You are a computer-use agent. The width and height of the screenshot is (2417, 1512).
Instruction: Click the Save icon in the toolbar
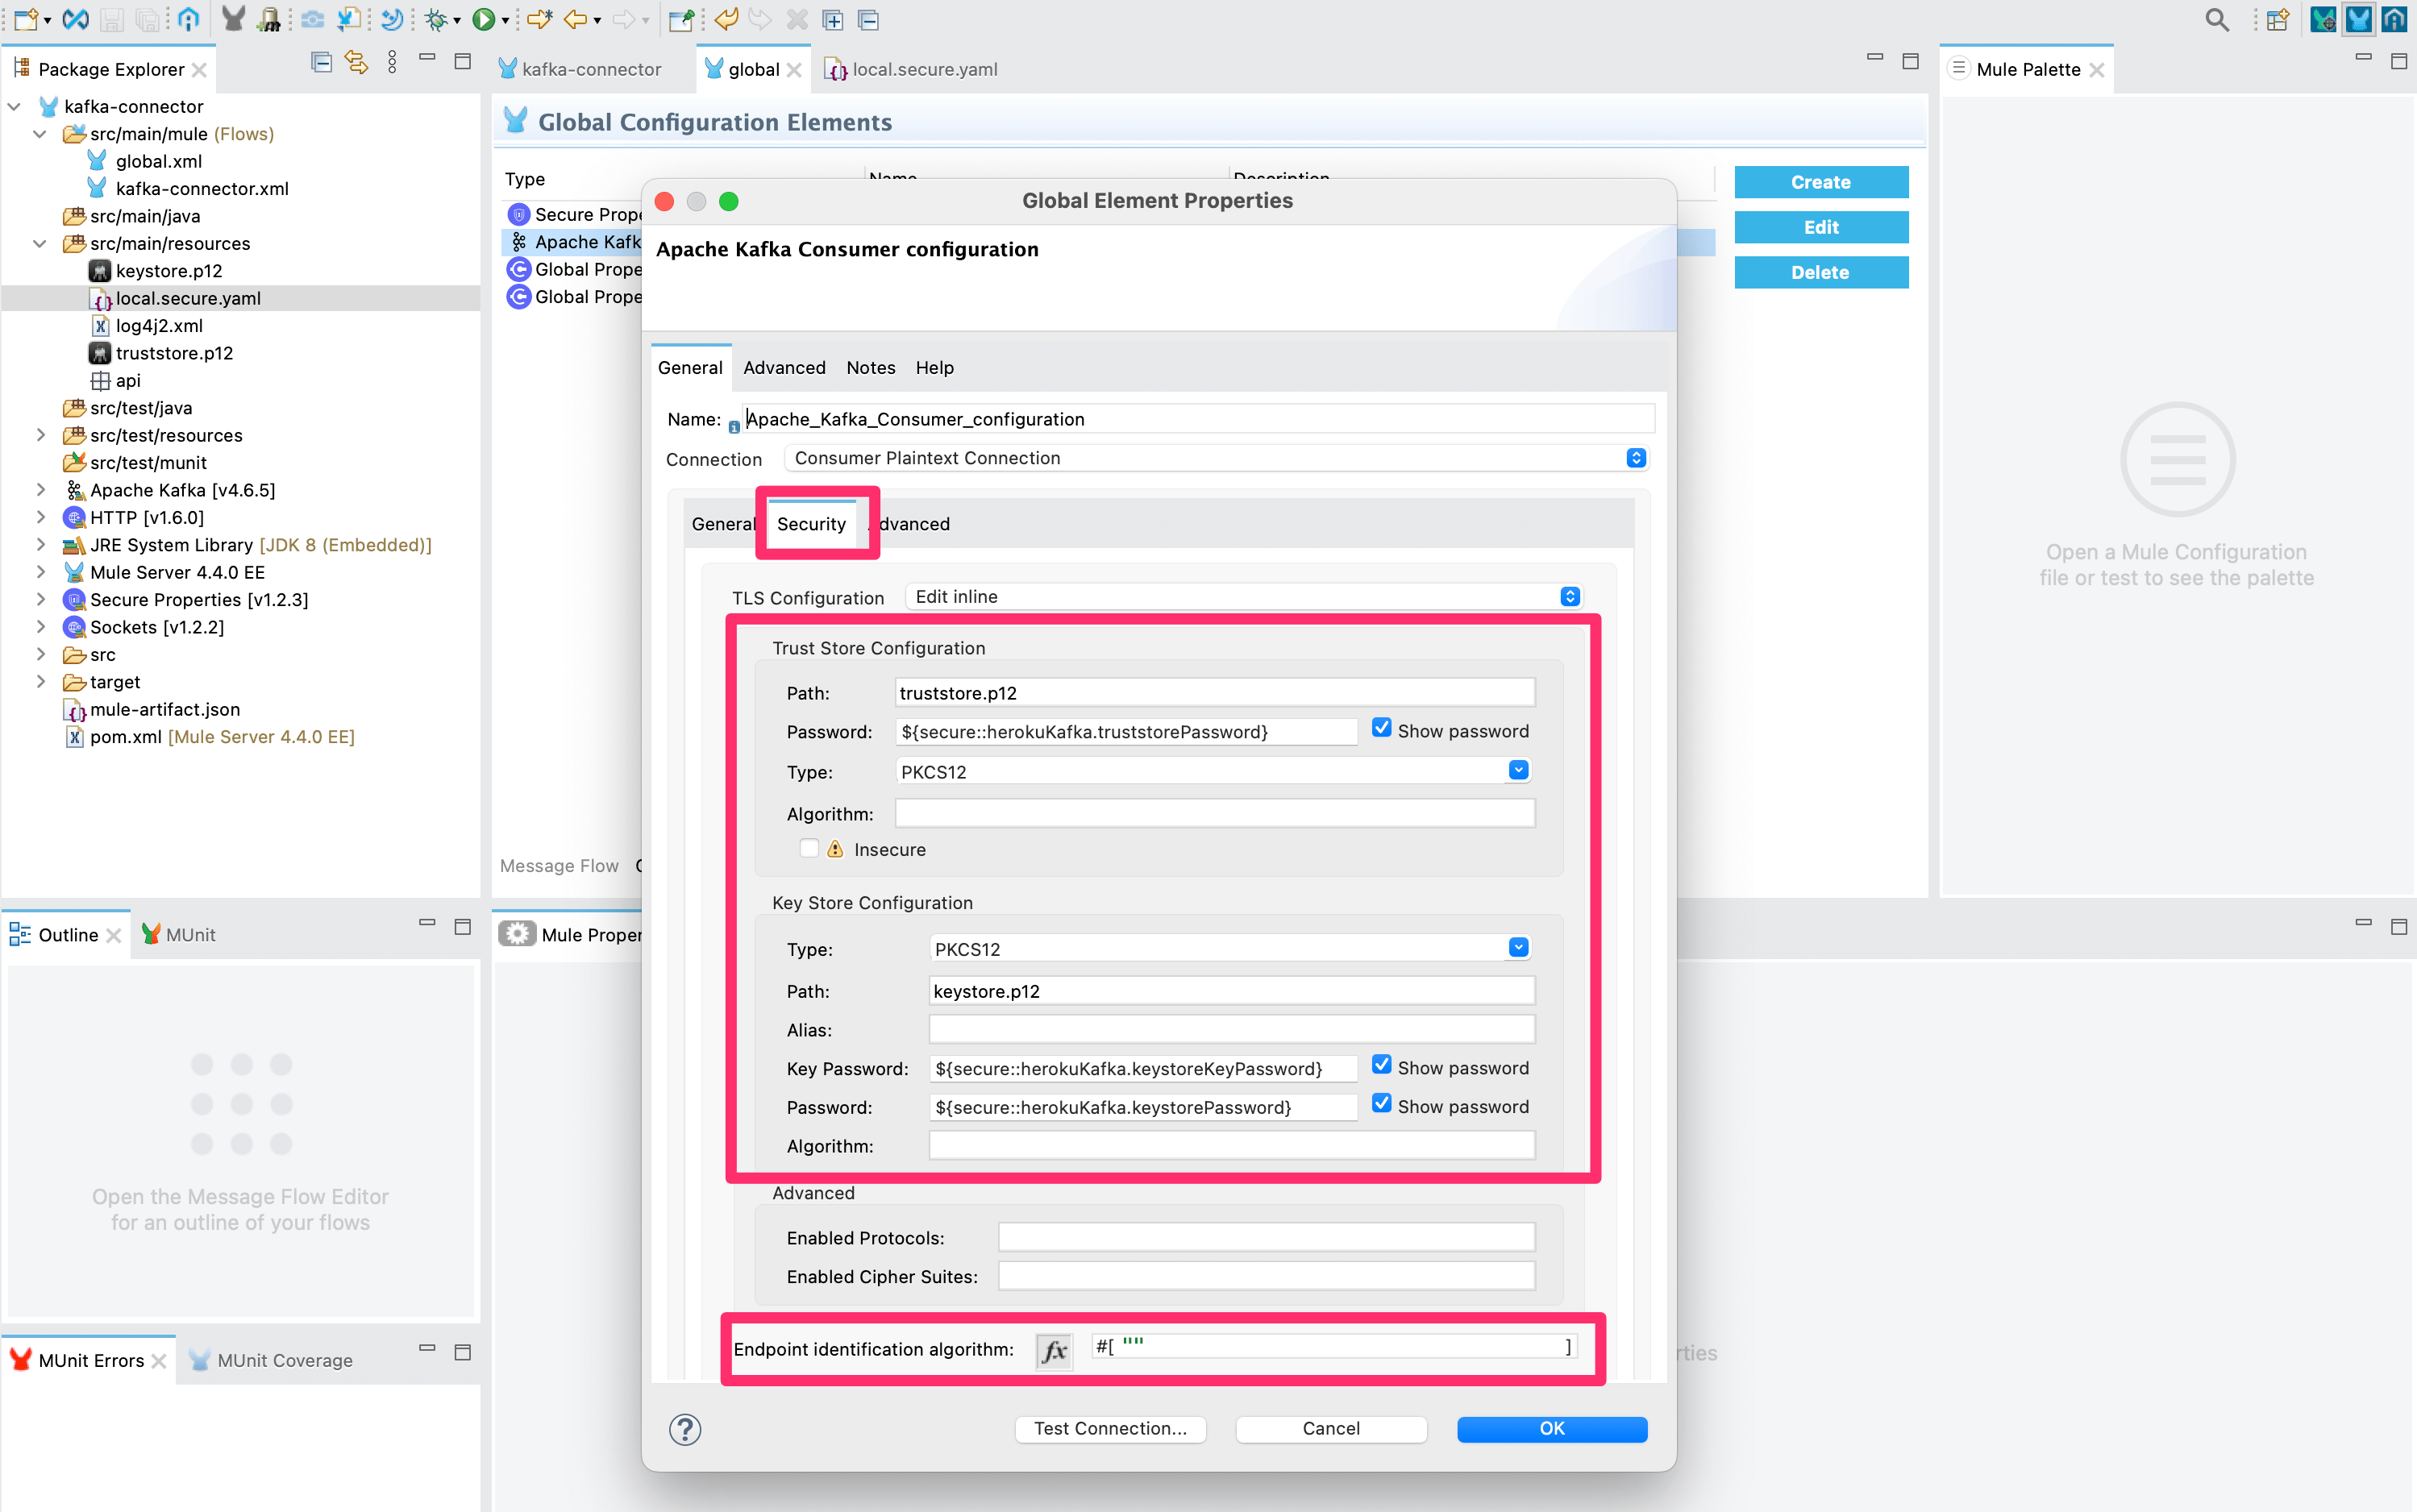(x=112, y=19)
